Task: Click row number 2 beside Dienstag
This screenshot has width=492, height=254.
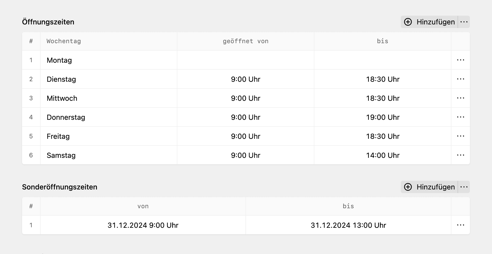Action: pos(31,79)
